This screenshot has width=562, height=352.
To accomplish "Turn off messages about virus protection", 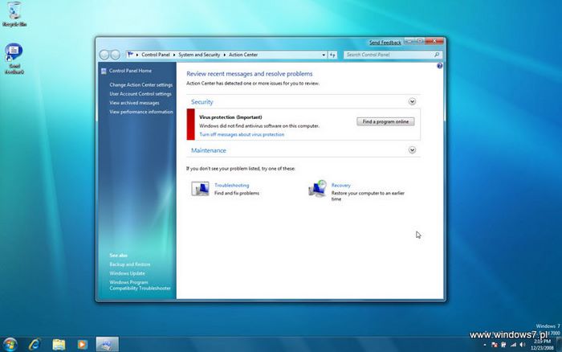I will [242, 134].
